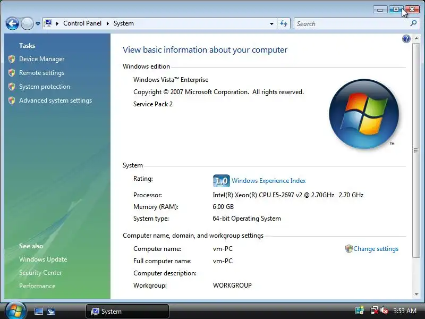Open Windows Experience Index link
The height and width of the screenshot is (319, 425).
click(269, 181)
